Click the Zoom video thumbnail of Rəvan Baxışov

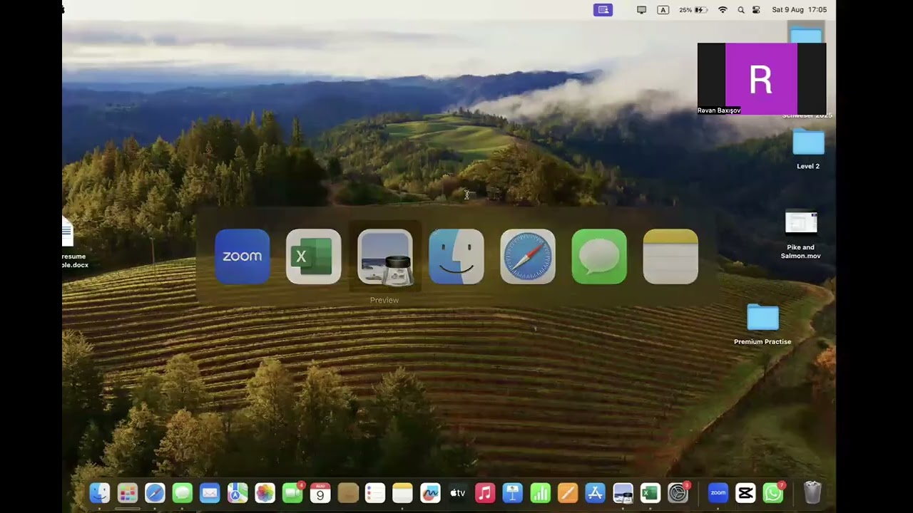pos(762,78)
